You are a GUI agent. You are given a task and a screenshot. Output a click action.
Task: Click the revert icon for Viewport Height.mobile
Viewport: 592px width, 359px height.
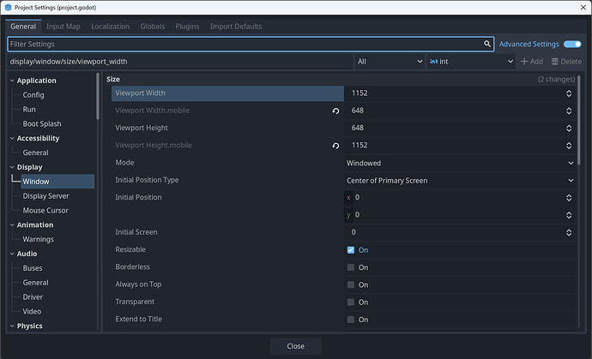pos(335,146)
